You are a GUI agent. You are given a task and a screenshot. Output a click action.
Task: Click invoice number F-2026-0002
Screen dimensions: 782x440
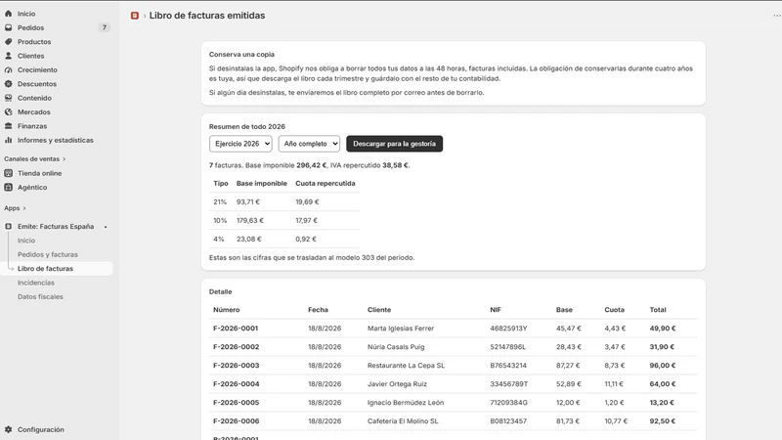[x=236, y=347]
